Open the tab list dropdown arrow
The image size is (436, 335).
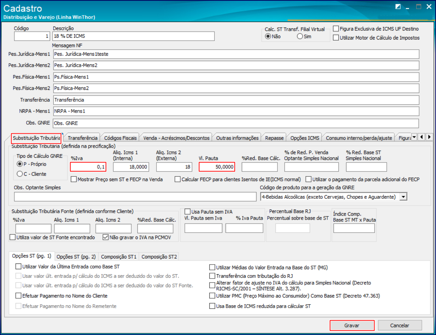pos(414,137)
